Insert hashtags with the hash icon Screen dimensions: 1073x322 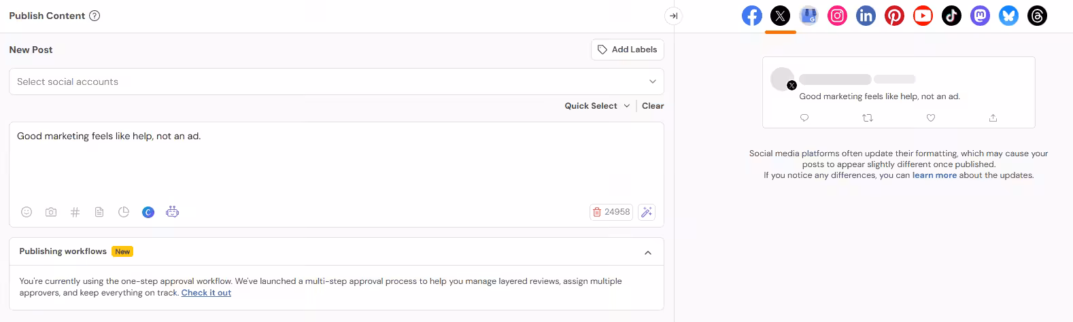coord(75,212)
